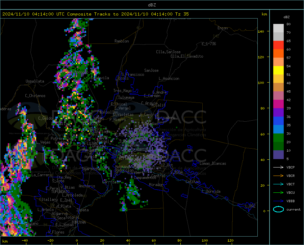Click the Catitas map label

(x=193, y=182)
